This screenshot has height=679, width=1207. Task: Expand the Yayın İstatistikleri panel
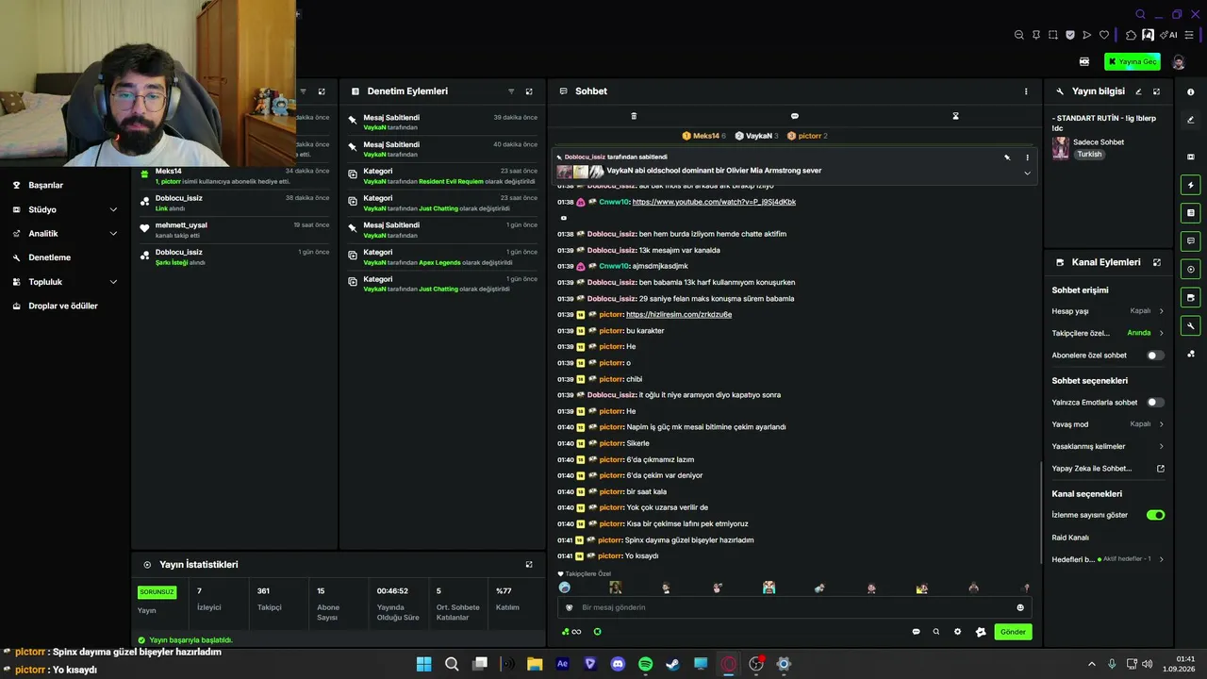[x=529, y=564]
